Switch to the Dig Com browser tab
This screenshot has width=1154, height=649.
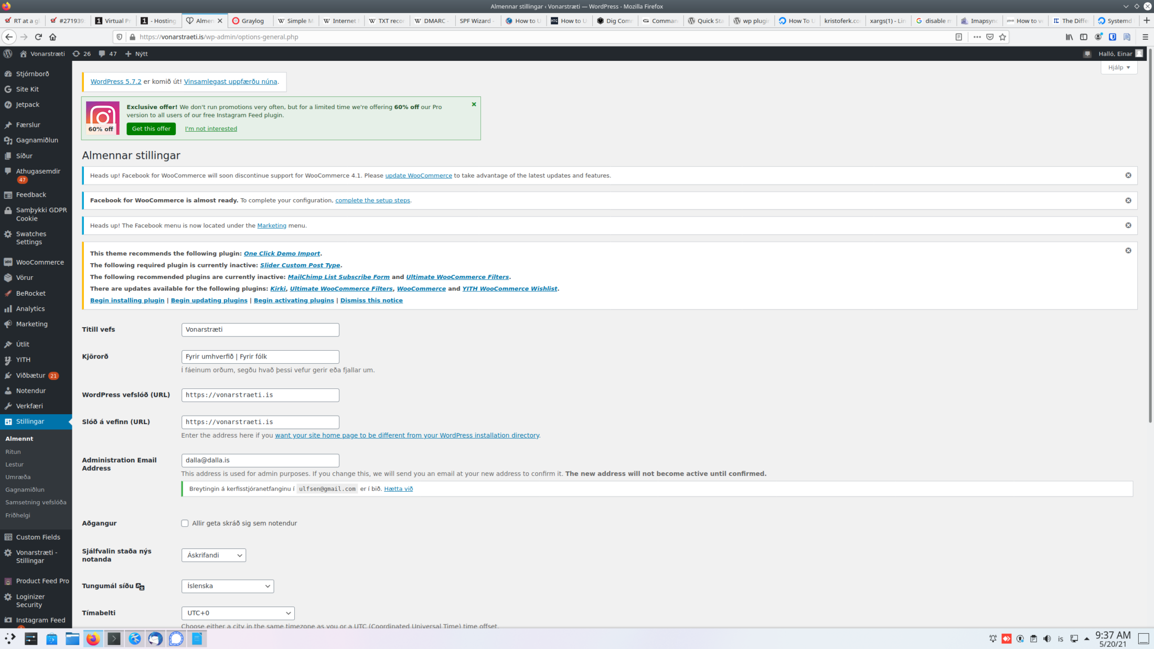(x=615, y=20)
